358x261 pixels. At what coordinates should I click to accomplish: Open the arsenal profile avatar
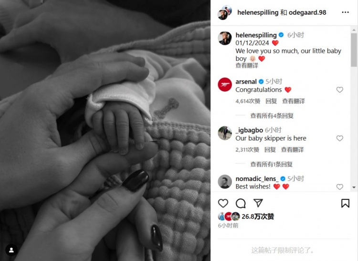(x=225, y=84)
